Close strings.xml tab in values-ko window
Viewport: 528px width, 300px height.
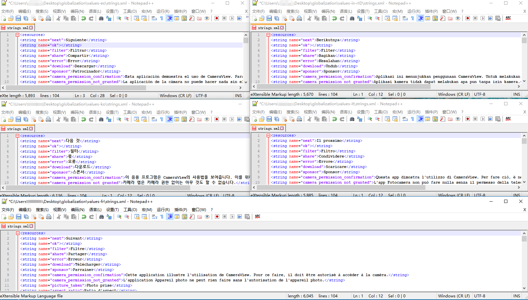[31, 129]
